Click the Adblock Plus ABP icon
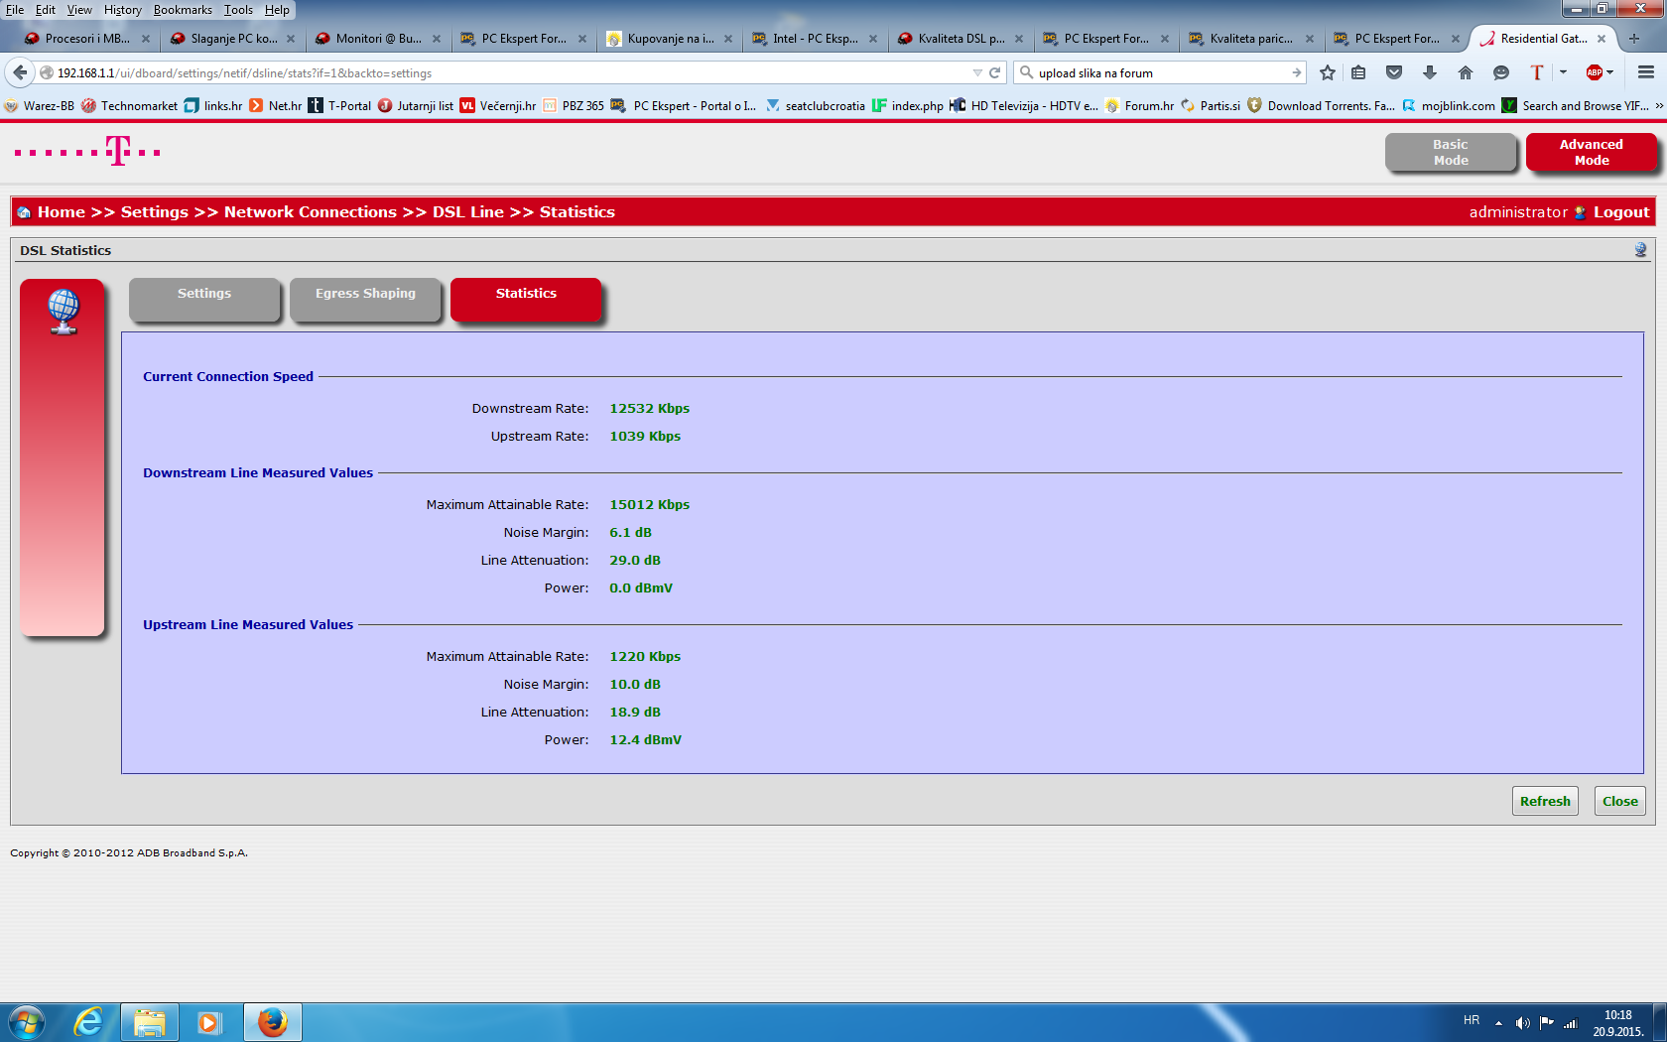The height and width of the screenshot is (1042, 1667). click(1595, 72)
